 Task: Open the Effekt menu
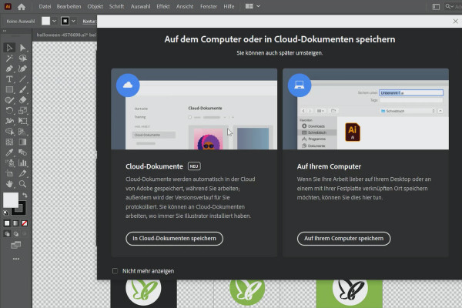[x=163, y=6]
